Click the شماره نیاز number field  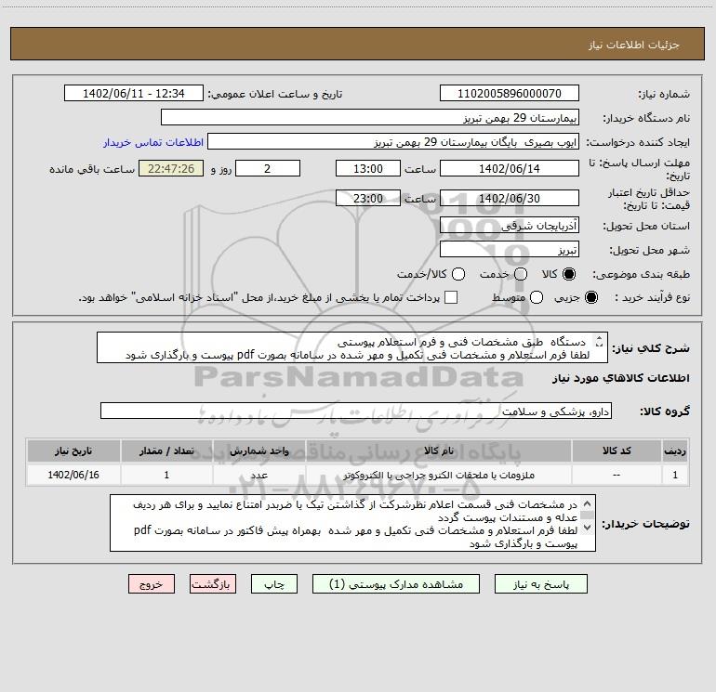pyautogui.click(x=510, y=94)
